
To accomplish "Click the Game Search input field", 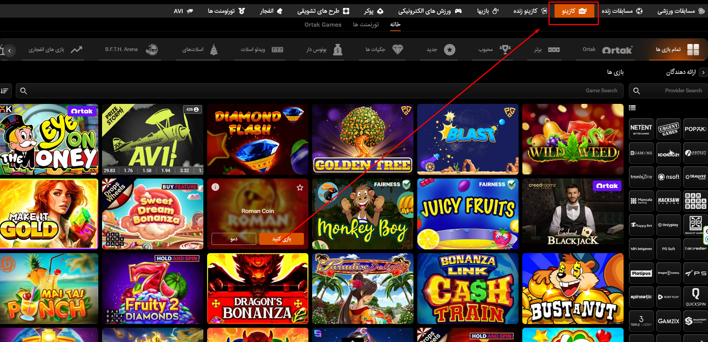I will coord(319,91).
